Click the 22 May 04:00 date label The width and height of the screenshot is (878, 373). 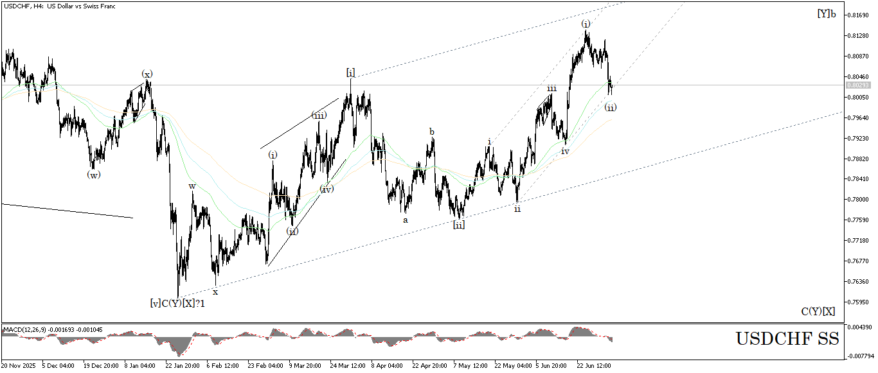(512, 365)
